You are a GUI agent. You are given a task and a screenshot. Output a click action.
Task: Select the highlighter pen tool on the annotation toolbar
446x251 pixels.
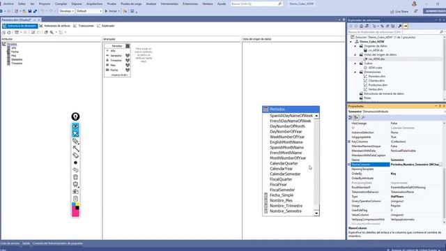coord(75,141)
